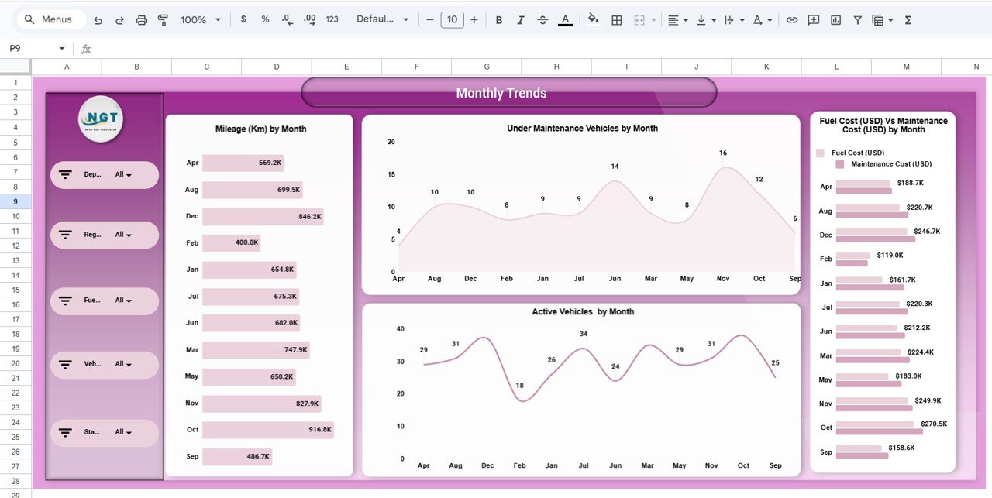This screenshot has height=498, width=992.
Task: Open the Menus search bar
Action: 50,19
